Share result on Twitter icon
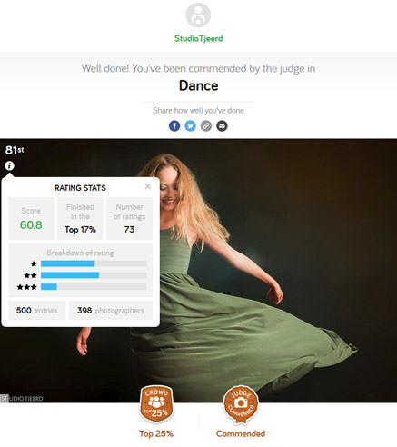 (x=190, y=125)
